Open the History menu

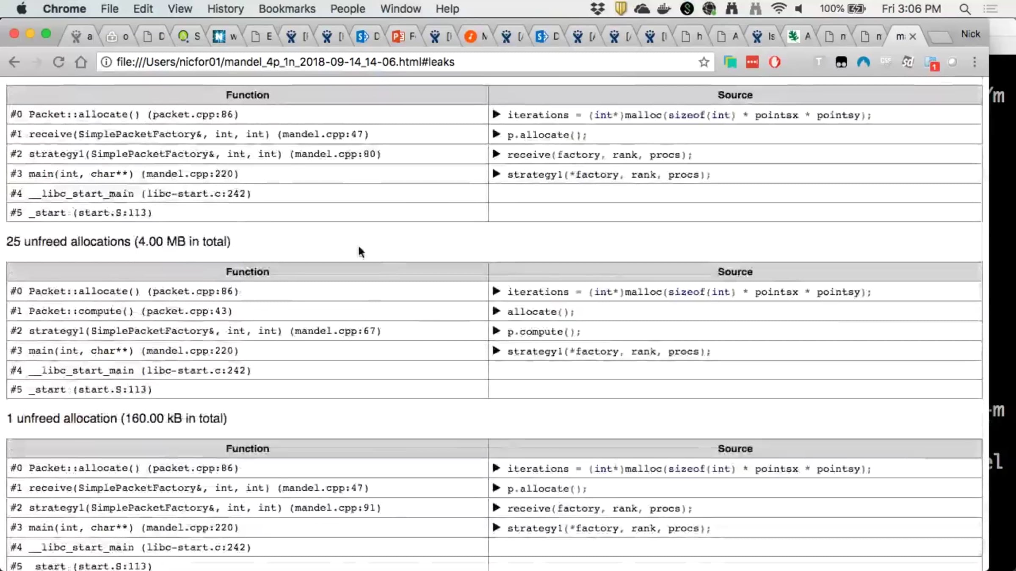coord(225,9)
